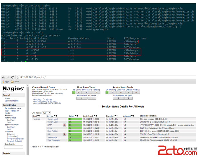Open the Legacy map link
Screen dimensions: 198x158
click(x=15, y=111)
